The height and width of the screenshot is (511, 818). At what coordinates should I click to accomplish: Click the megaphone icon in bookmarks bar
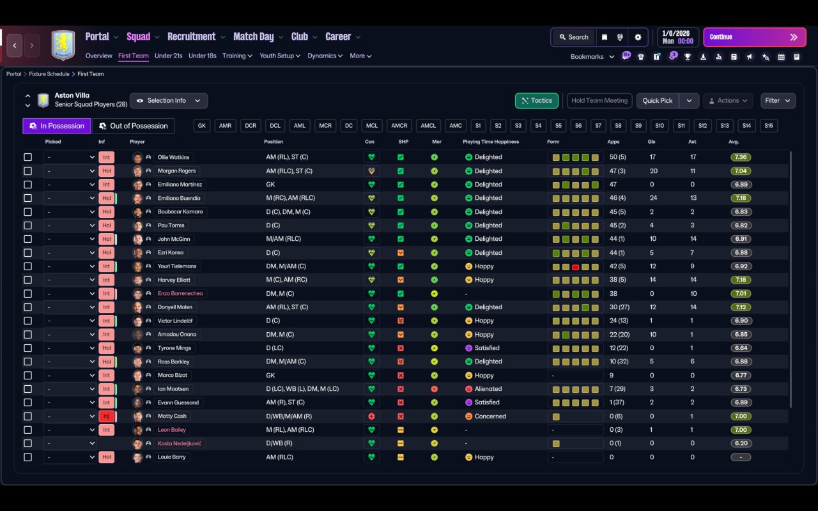750,57
